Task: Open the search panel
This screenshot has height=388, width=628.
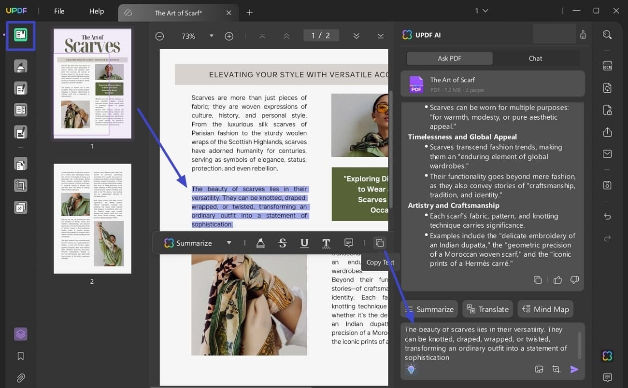Action: [607, 35]
